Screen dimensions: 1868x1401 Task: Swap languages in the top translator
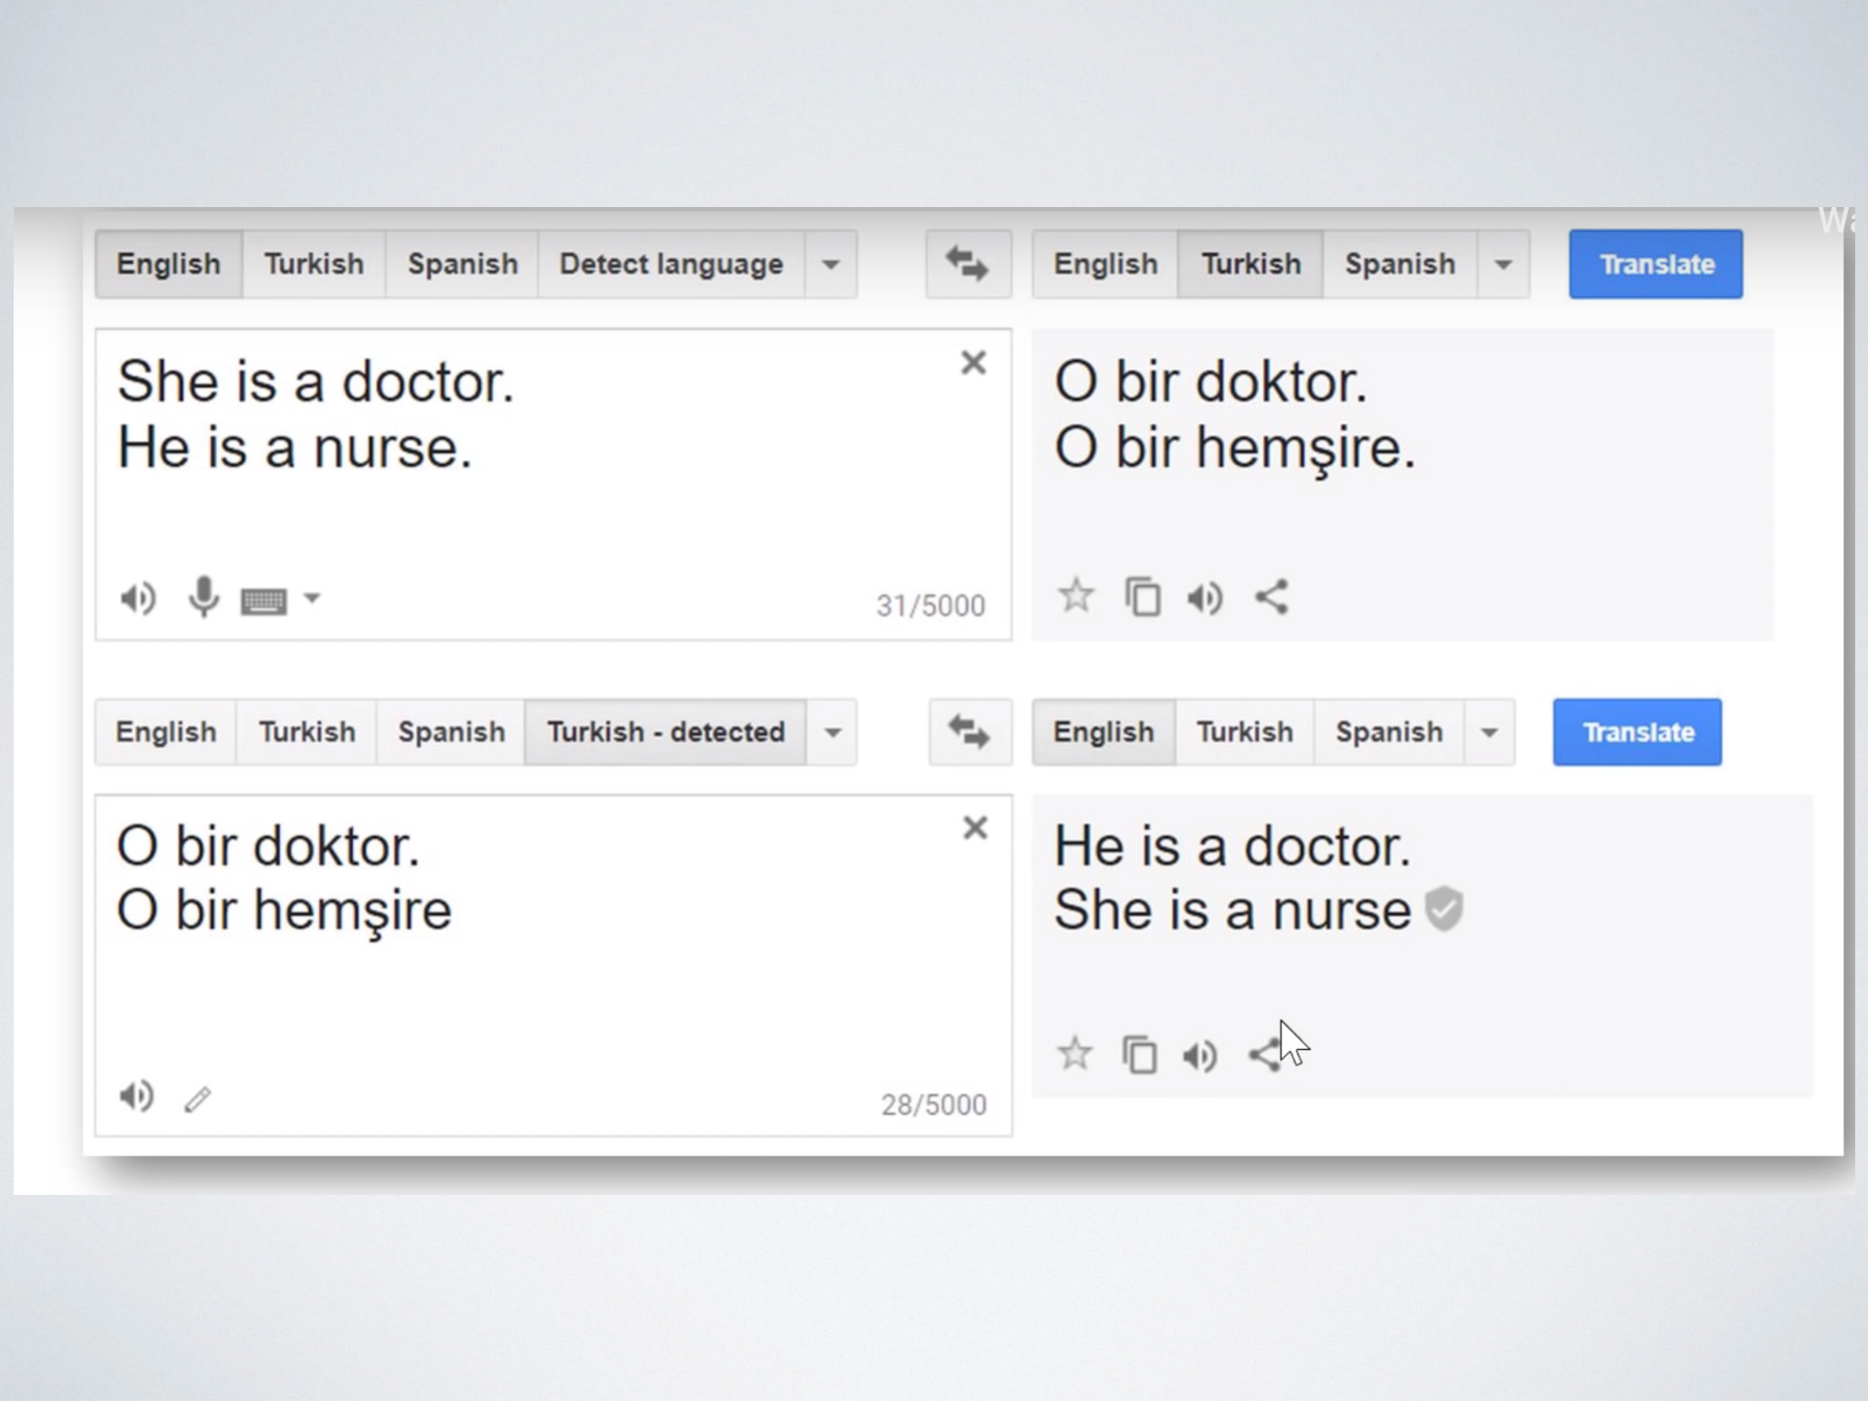[968, 265]
